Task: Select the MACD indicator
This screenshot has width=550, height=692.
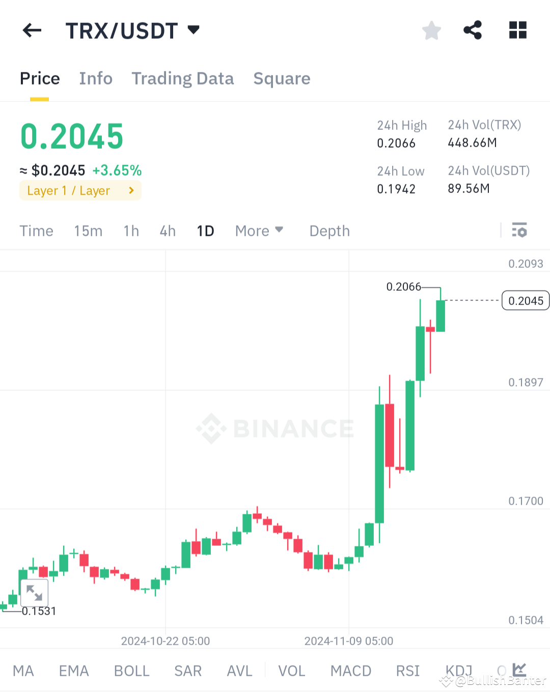Action: pyautogui.click(x=350, y=671)
